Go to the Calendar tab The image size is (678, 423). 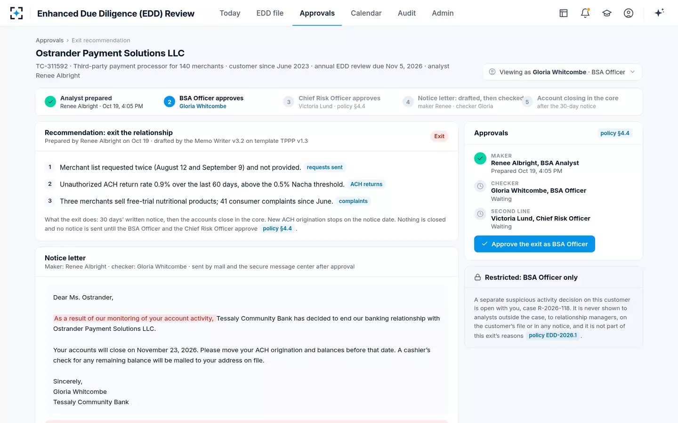[366, 13]
